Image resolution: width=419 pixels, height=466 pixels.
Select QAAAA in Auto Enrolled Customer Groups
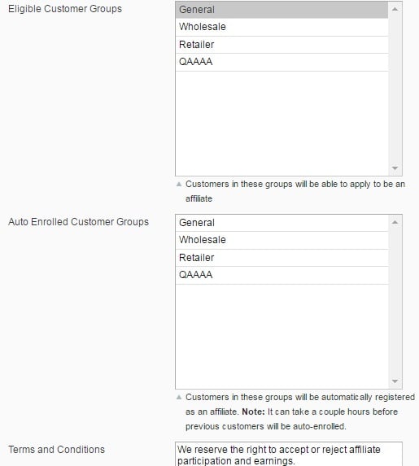click(282, 275)
